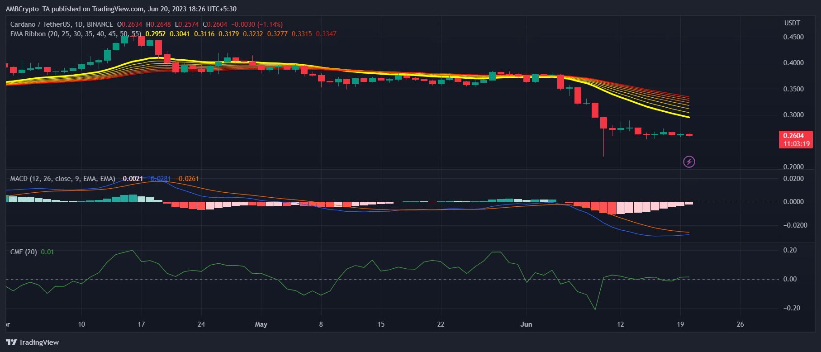Click the candle countdown timer 11:03:19
821x352 pixels.
coord(796,144)
